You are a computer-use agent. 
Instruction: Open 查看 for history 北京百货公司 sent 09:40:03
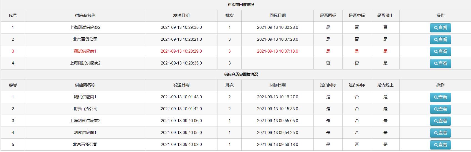pos(440,145)
